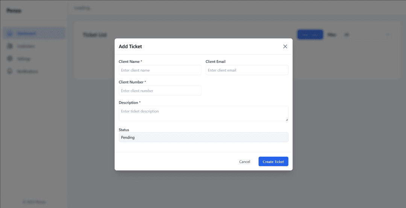
Task: Click the Status field showing Pending
Action: coord(203,138)
